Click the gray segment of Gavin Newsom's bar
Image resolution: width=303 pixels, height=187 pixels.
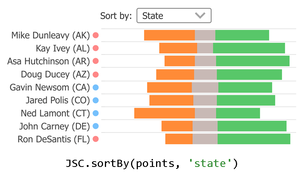(205, 87)
